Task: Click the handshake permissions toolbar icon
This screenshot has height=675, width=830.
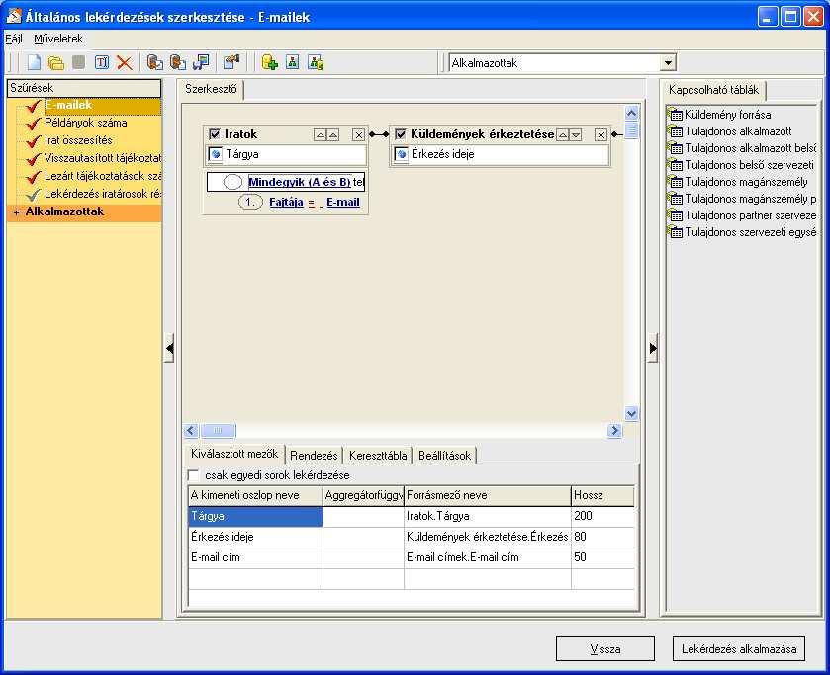Action: pyautogui.click(x=231, y=62)
